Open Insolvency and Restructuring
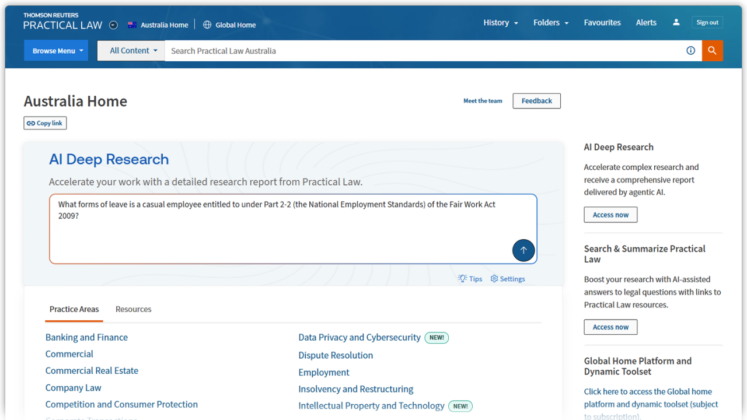This screenshot has height=420, width=747. 356,389
